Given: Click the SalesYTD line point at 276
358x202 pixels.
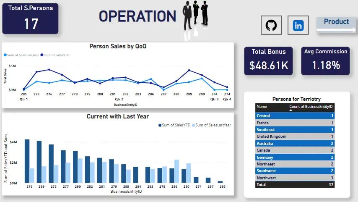Looking at the screenshot, I should click(49, 70).
